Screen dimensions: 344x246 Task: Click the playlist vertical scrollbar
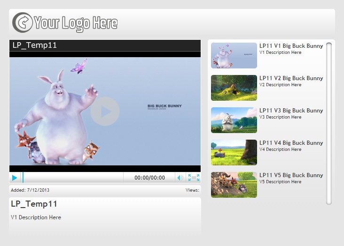328,124
